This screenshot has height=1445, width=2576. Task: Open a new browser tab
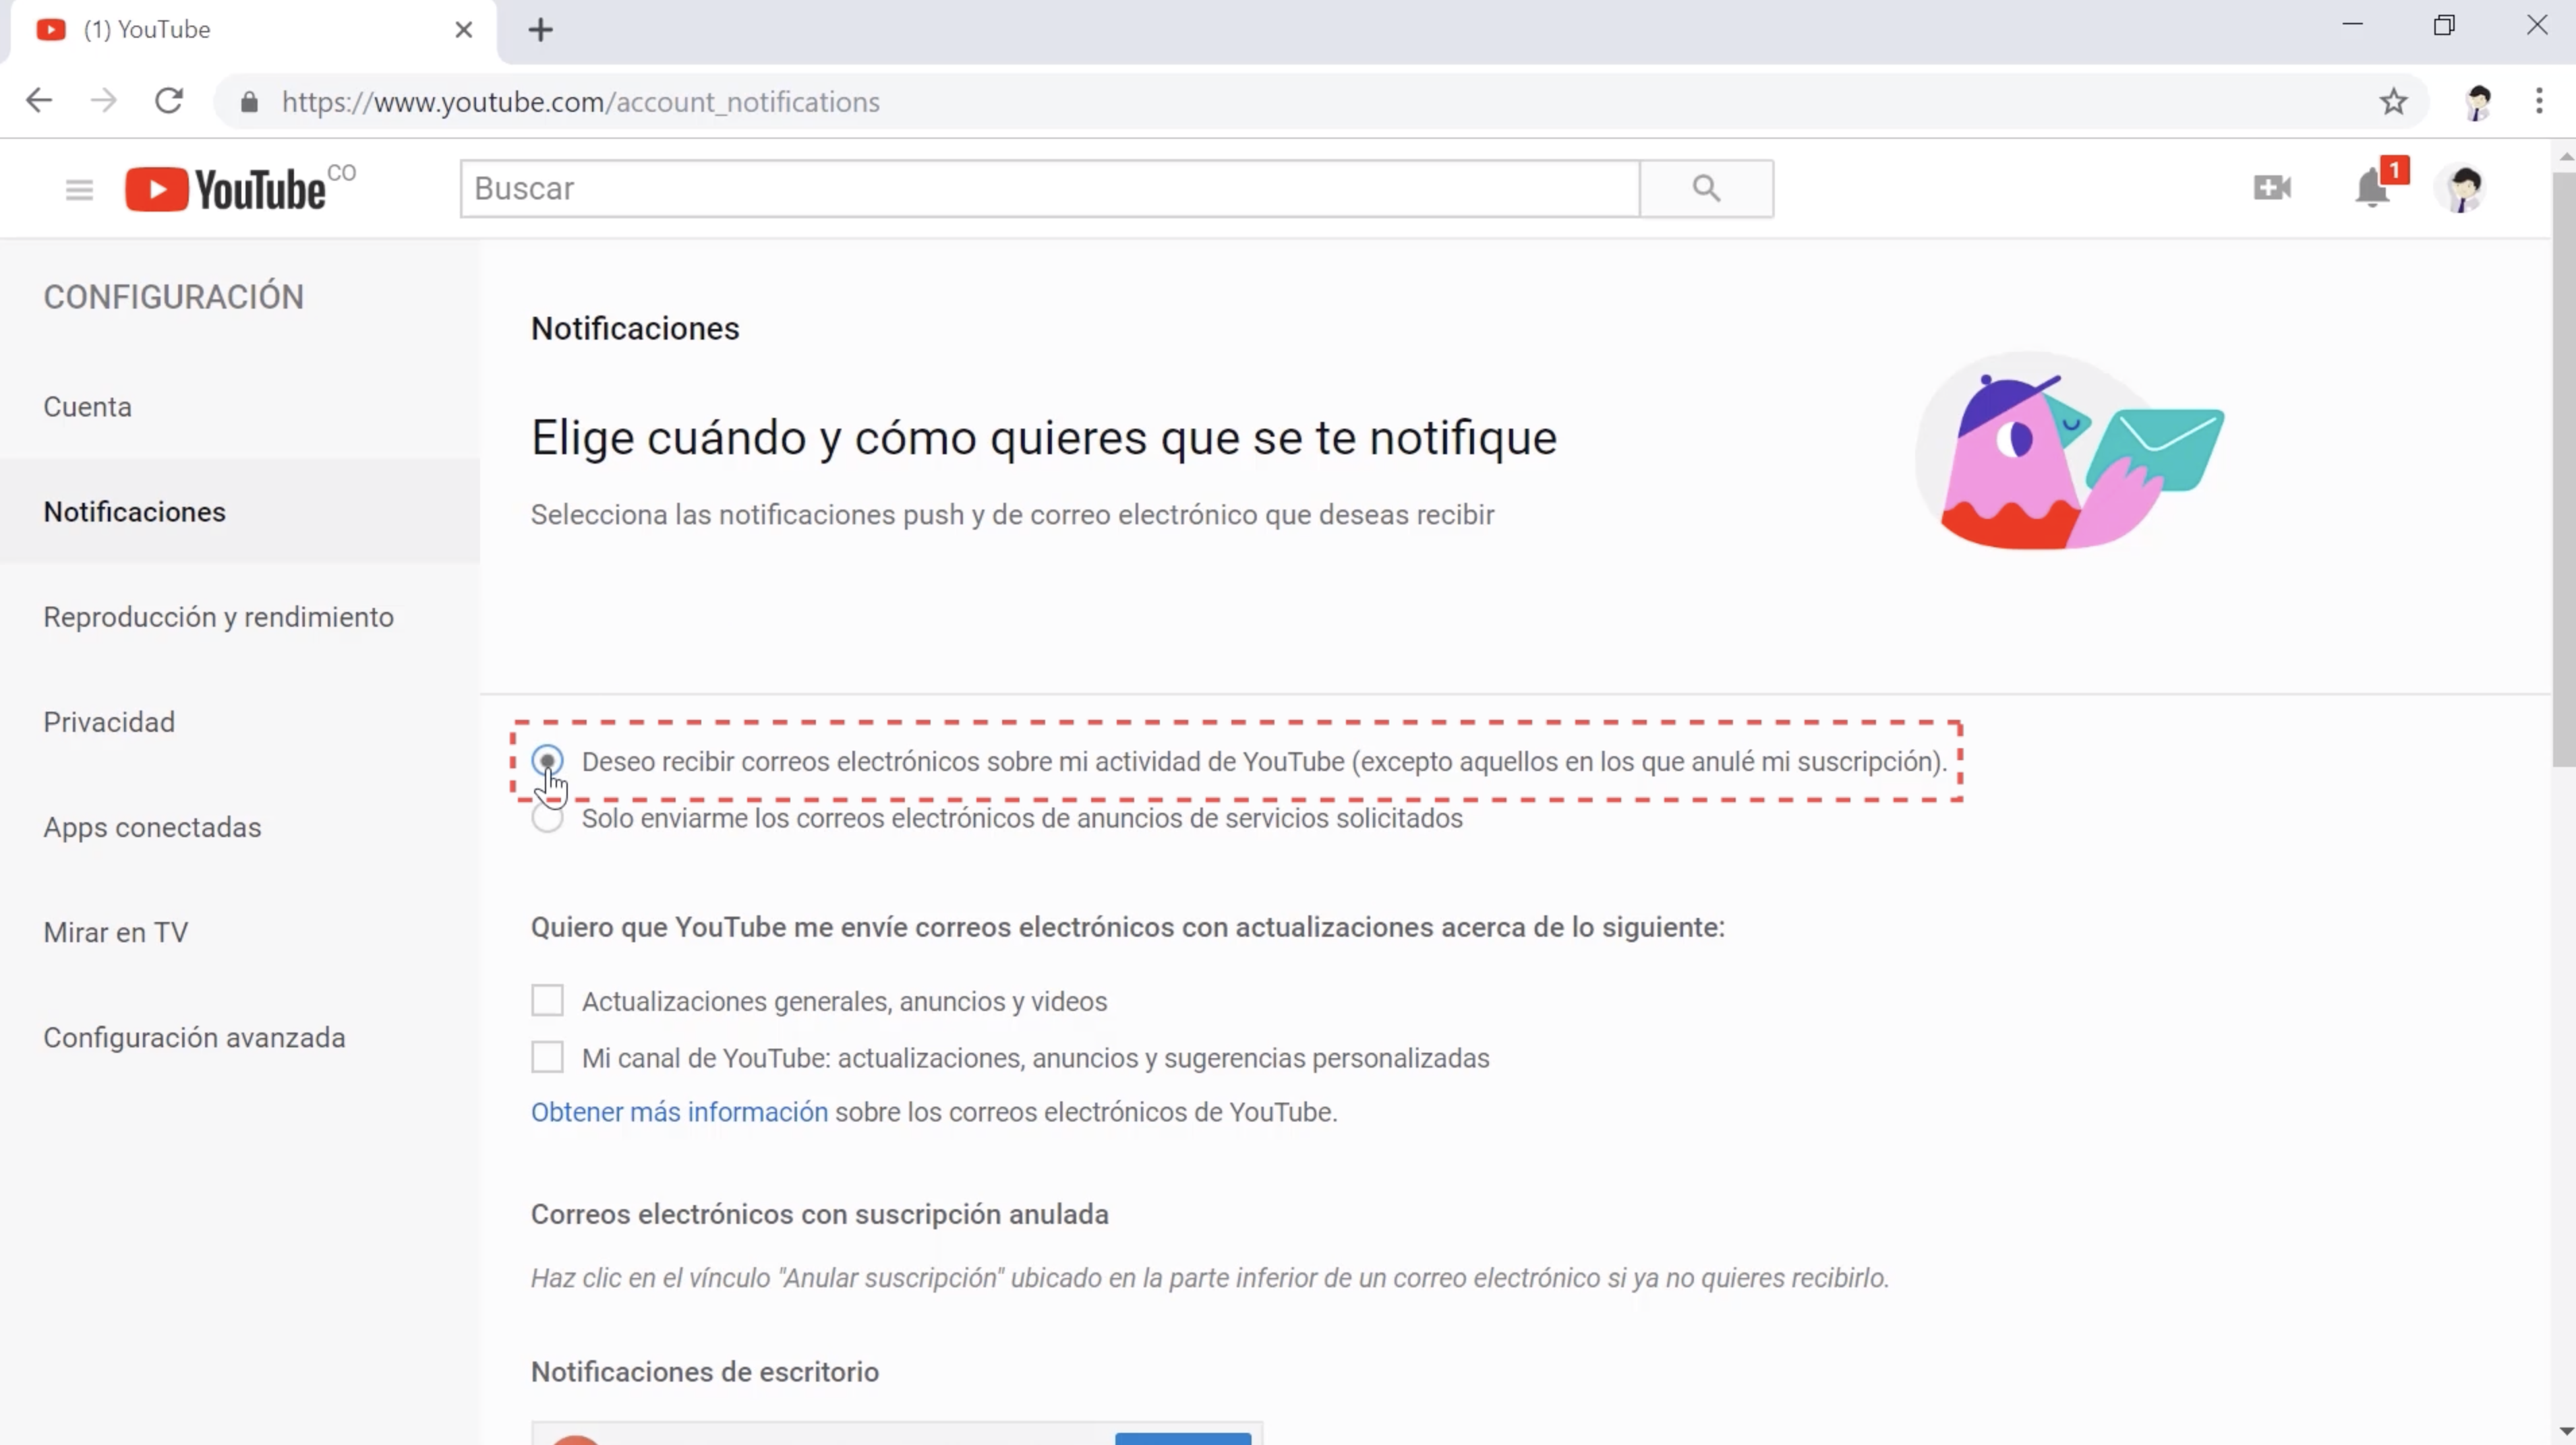540,30
